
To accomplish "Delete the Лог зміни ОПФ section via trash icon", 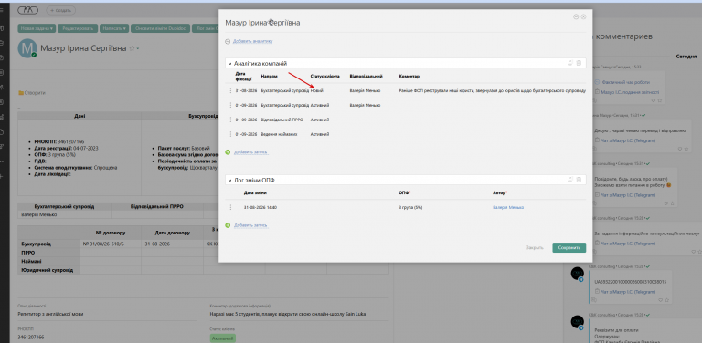I will pos(579,180).
